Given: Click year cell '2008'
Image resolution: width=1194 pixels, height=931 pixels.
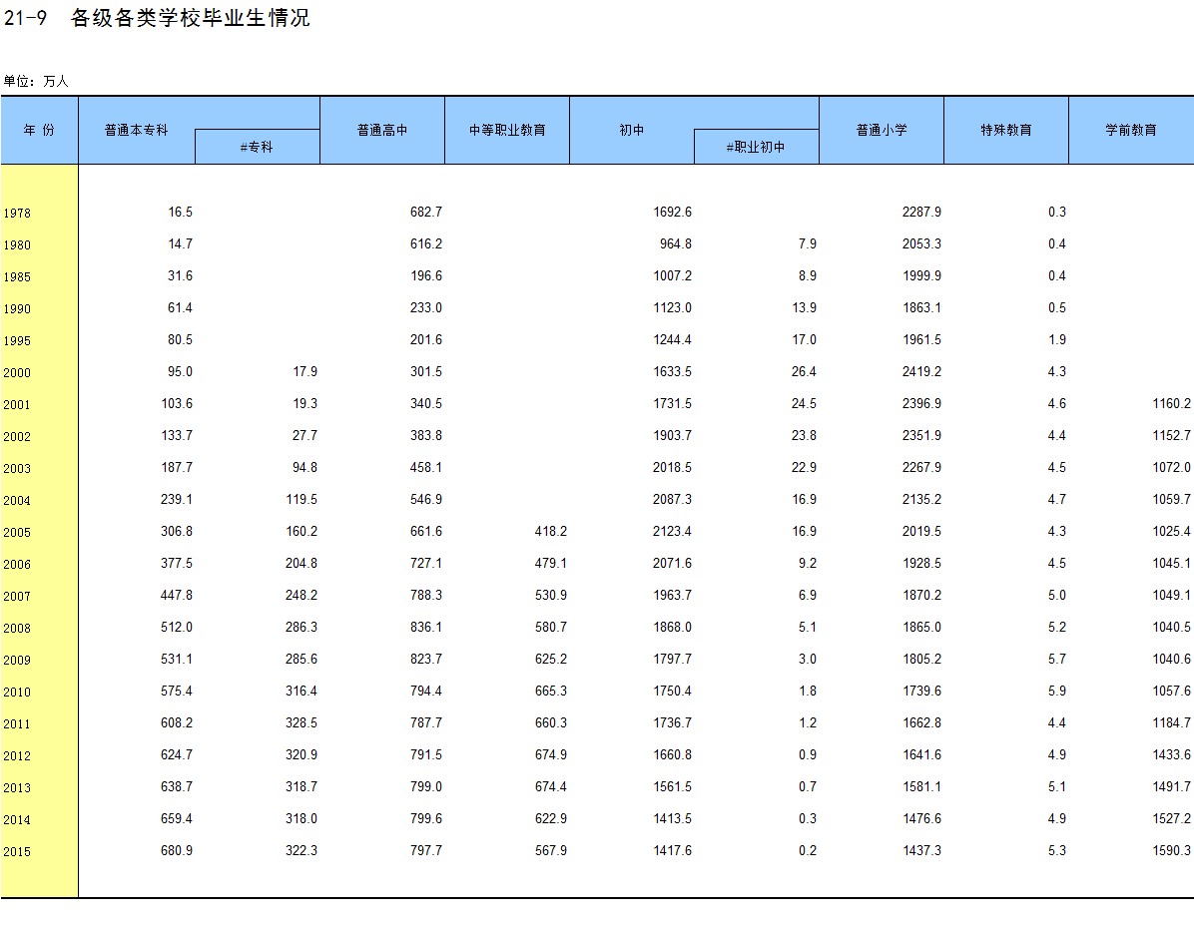Looking at the screenshot, I should tap(17, 629).
